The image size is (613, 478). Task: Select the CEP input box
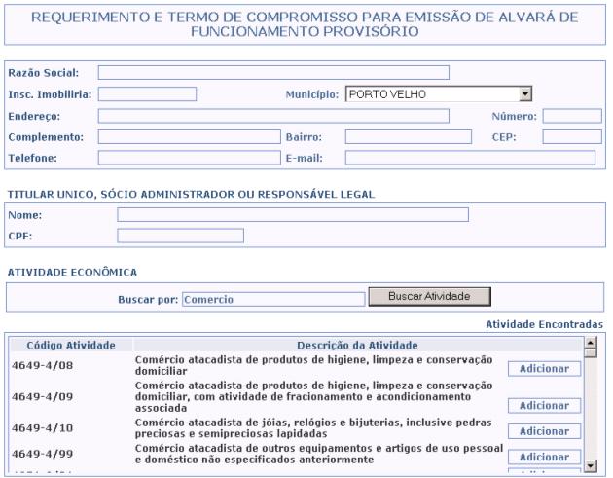[x=572, y=137]
